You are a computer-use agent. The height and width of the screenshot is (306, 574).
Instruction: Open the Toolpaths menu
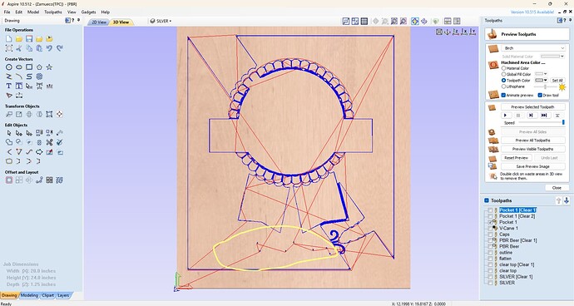(53, 12)
